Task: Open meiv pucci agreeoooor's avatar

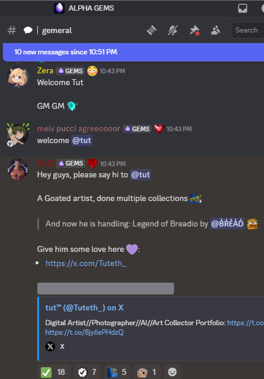Action: pos(18,135)
